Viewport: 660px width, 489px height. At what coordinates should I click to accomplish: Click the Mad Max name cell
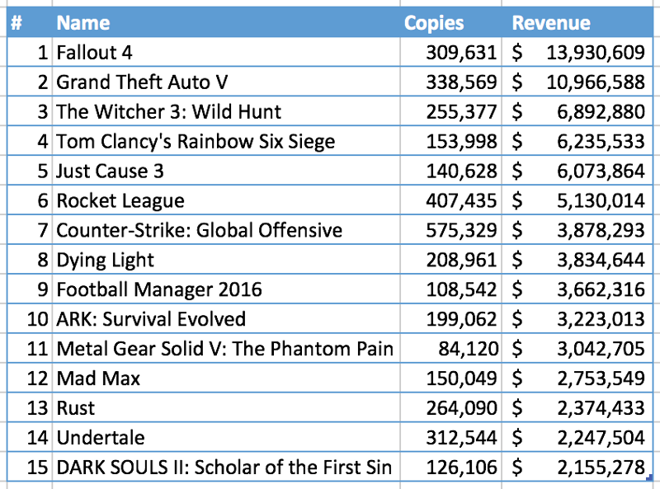[226, 378]
